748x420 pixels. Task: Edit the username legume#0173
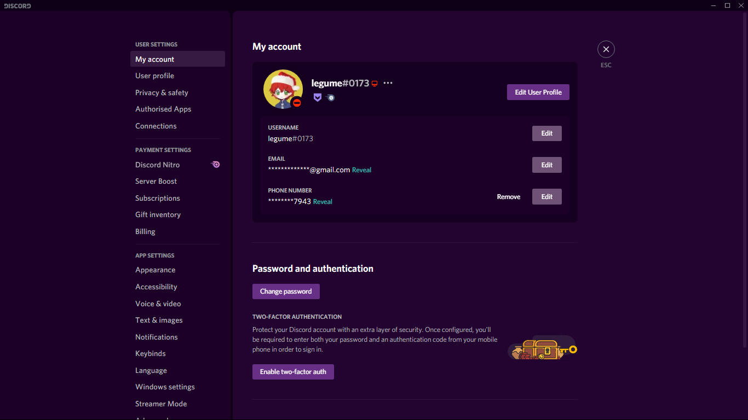(x=546, y=133)
